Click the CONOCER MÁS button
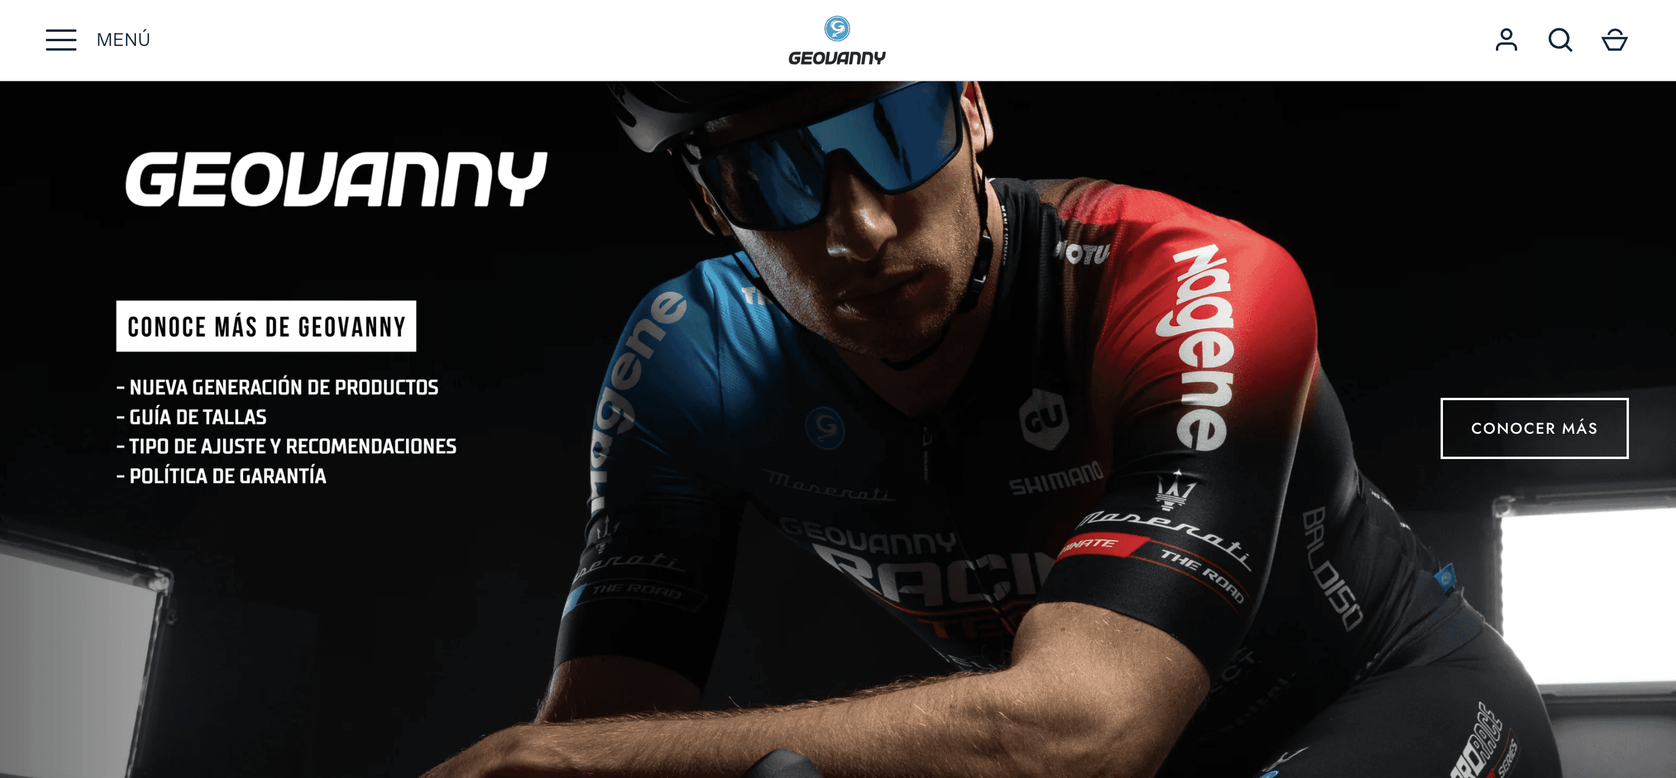This screenshot has height=778, width=1676. [x=1534, y=428]
